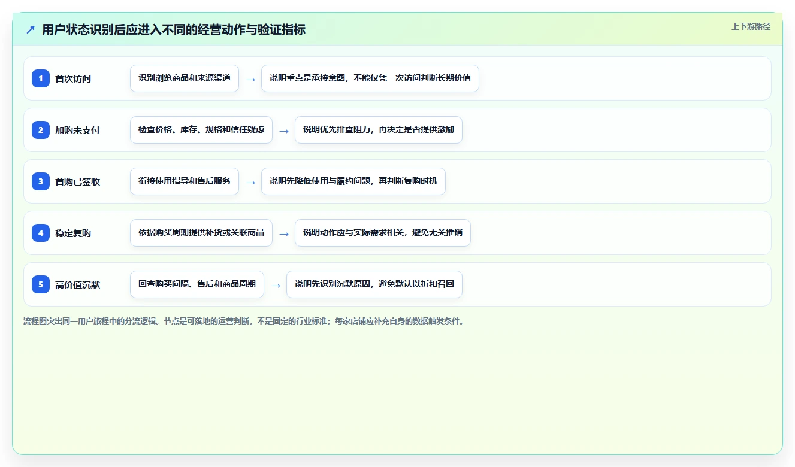The height and width of the screenshot is (467, 795).
Task: Click the 识别浏览商品和来源渠道 node
Action: 185,78
